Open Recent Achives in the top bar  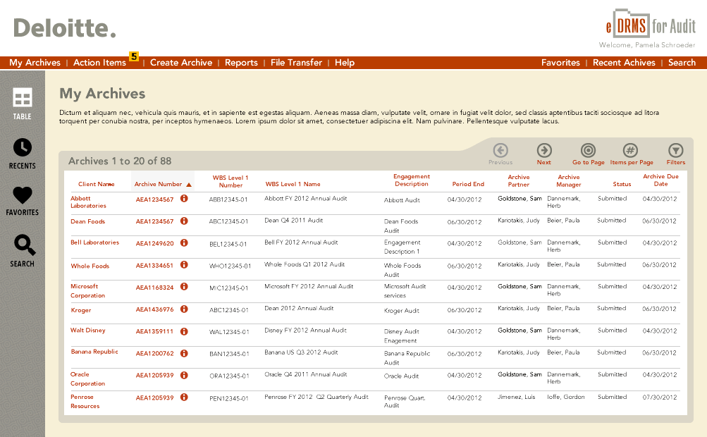coord(624,63)
